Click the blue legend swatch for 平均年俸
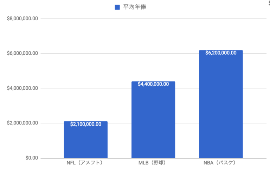This screenshot has height=169, width=270. point(117,7)
